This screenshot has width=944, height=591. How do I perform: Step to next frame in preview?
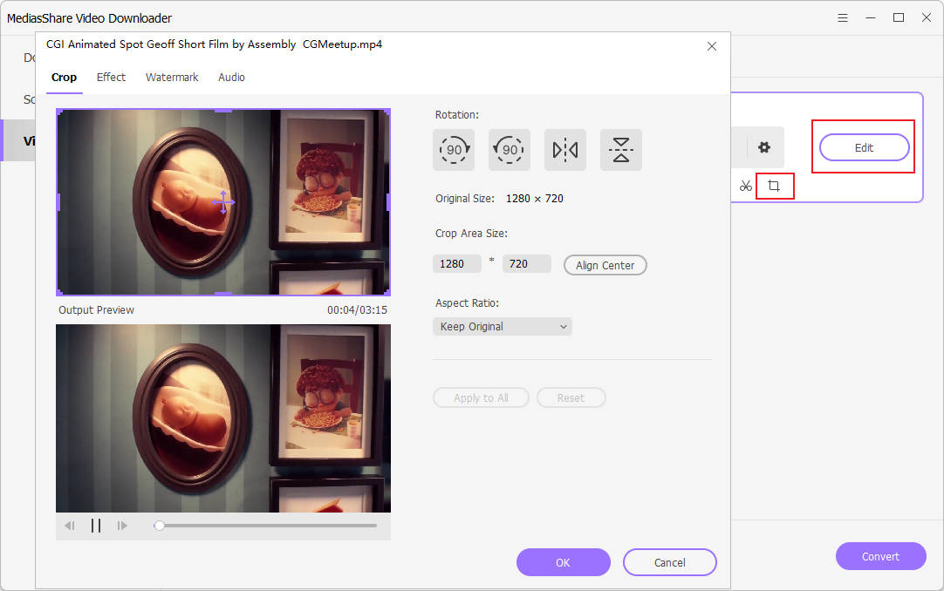pyautogui.click(x=122, y=526)
